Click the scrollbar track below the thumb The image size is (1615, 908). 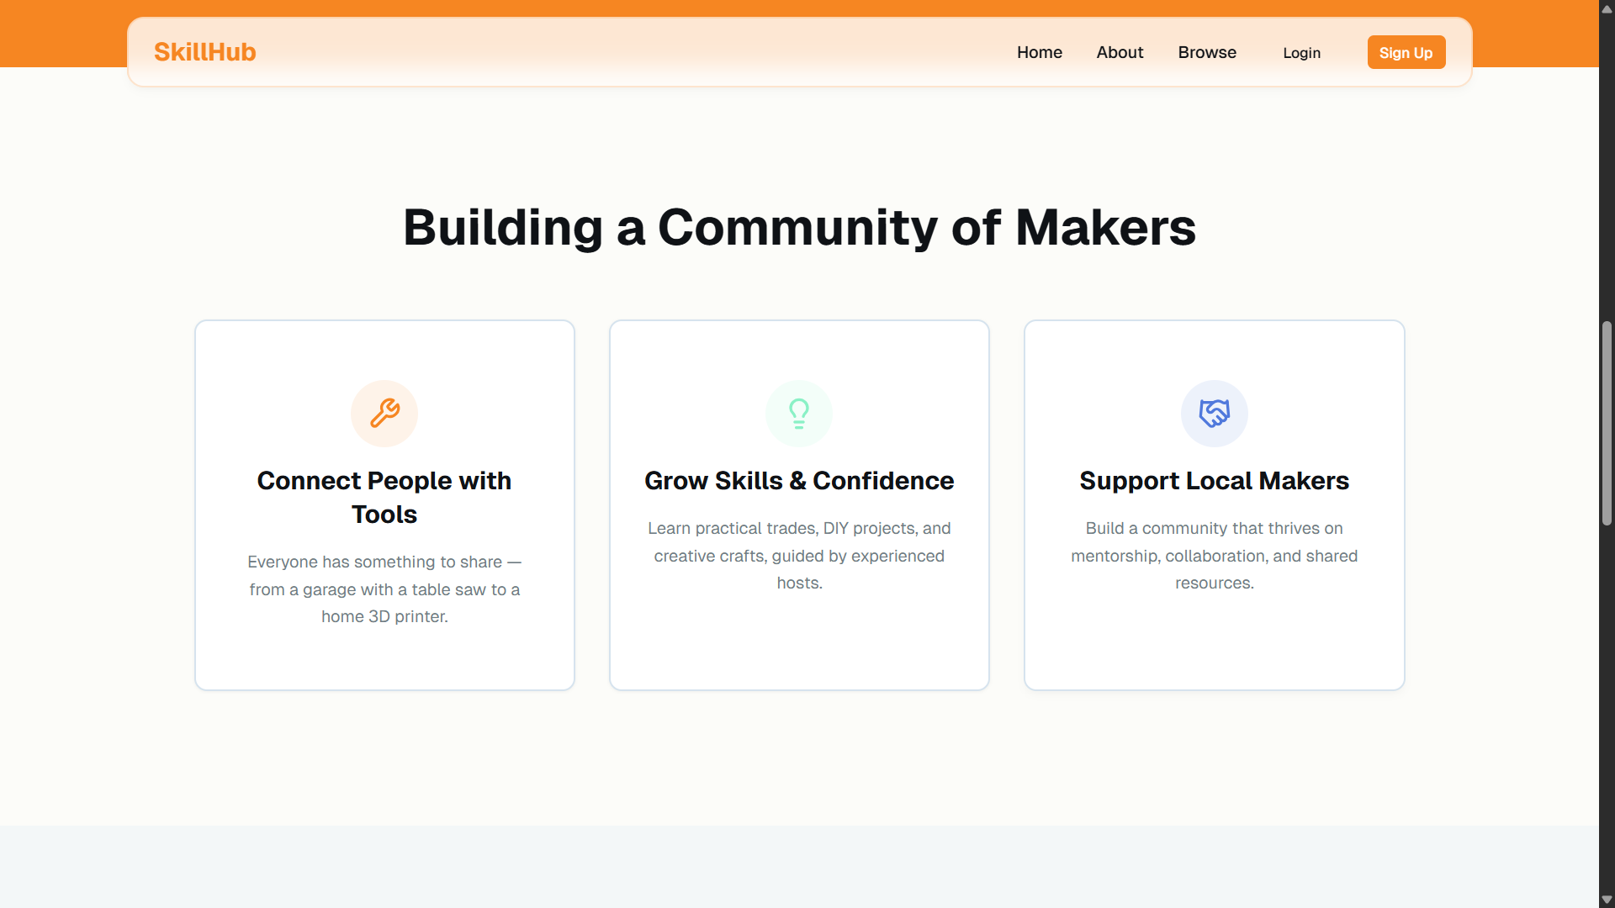coord(1607,715)
